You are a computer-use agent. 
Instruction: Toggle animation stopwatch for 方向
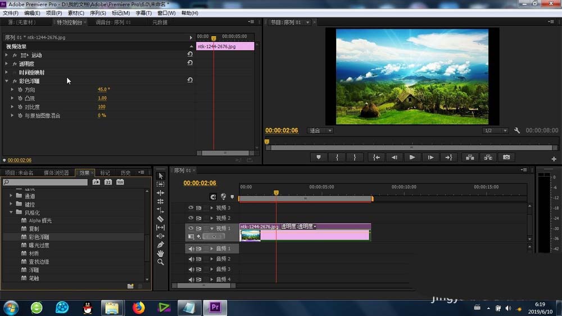click(20, 89)
